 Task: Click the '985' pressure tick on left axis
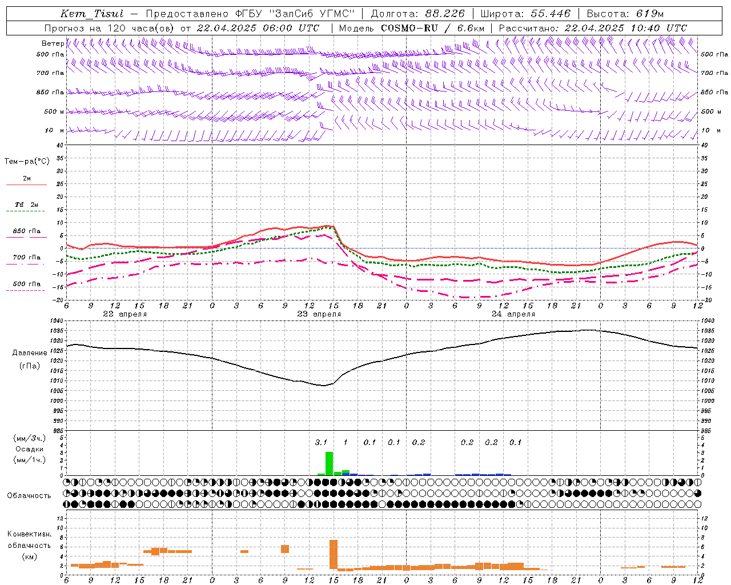[59, 431]
